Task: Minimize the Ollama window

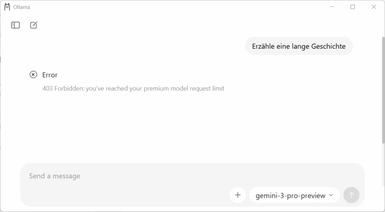Action: click(x=332, y=7)
